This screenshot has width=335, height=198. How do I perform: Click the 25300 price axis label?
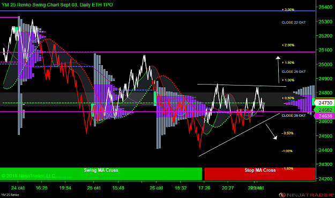click(325, 21)
